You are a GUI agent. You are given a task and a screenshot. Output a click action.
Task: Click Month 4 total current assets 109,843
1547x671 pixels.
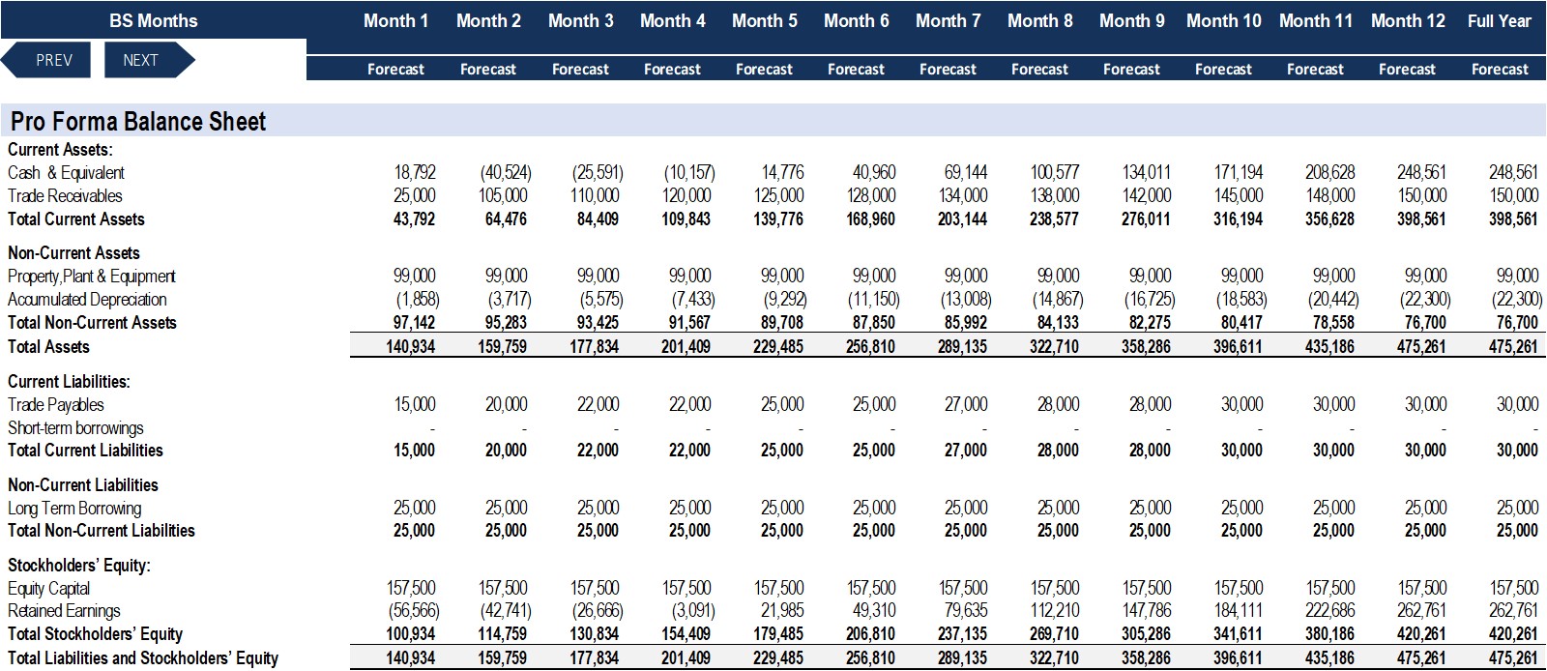tap(686, 219)
